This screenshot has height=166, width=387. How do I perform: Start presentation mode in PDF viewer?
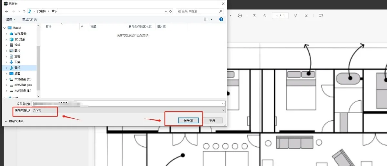(x=321, y=15)
